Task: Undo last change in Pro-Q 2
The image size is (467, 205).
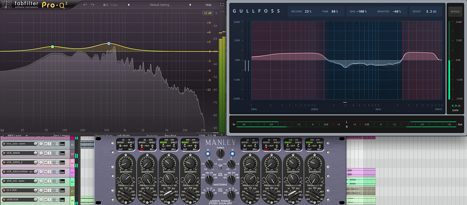Action: [x=85, y=5]
